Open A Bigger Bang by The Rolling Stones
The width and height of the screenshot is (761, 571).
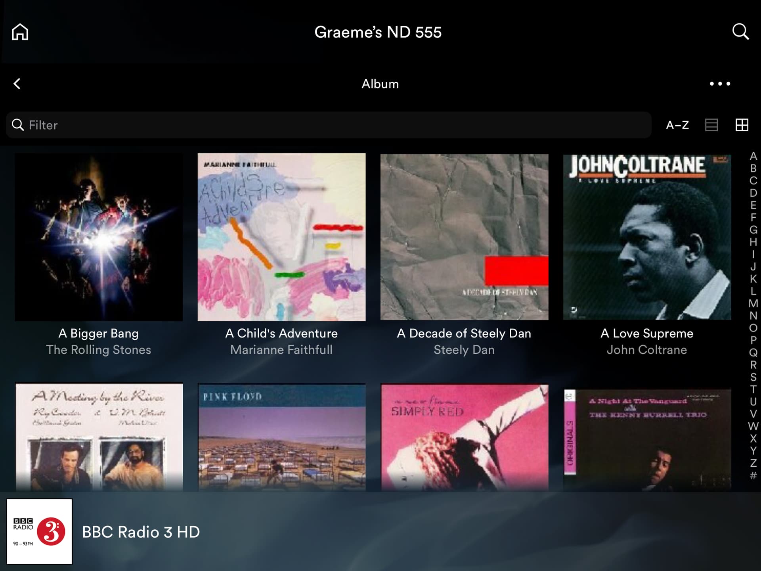98,237
